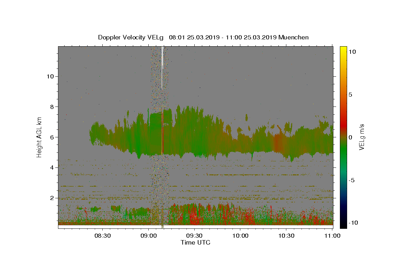Click the colorbar value 5
This screenshot has width=412, height=274.
(x=351, y=94)
